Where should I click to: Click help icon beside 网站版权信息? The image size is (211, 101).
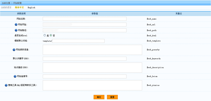point(14,50)
